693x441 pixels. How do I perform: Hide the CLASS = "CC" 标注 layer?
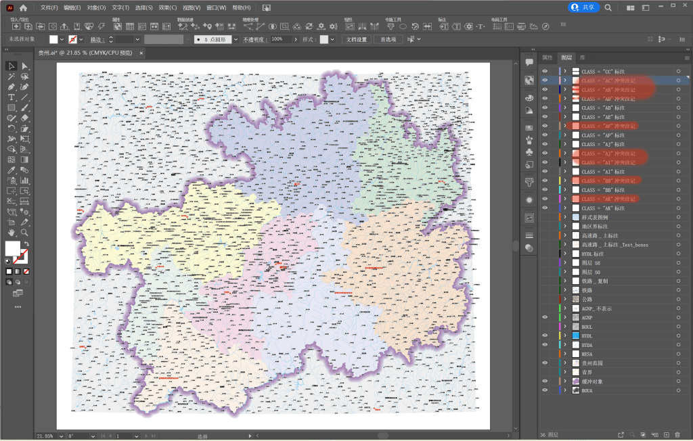(x=545, y=71)
